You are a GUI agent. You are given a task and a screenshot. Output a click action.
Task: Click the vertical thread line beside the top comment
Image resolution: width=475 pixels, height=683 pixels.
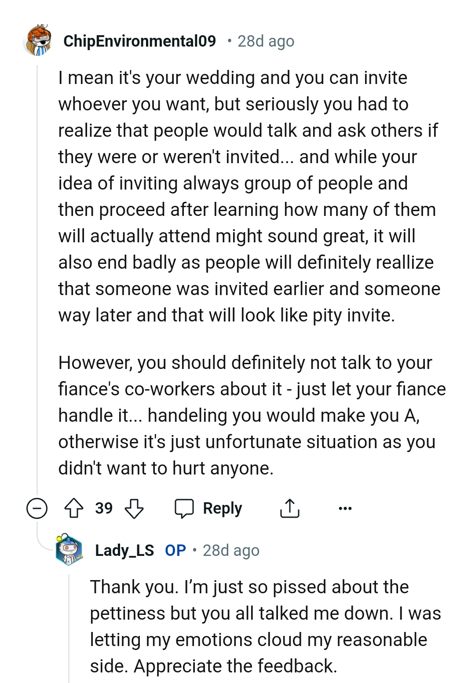pos(37,264)
